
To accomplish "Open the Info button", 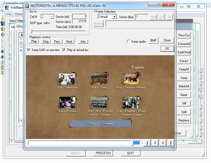I will click(x=83, y=42).
